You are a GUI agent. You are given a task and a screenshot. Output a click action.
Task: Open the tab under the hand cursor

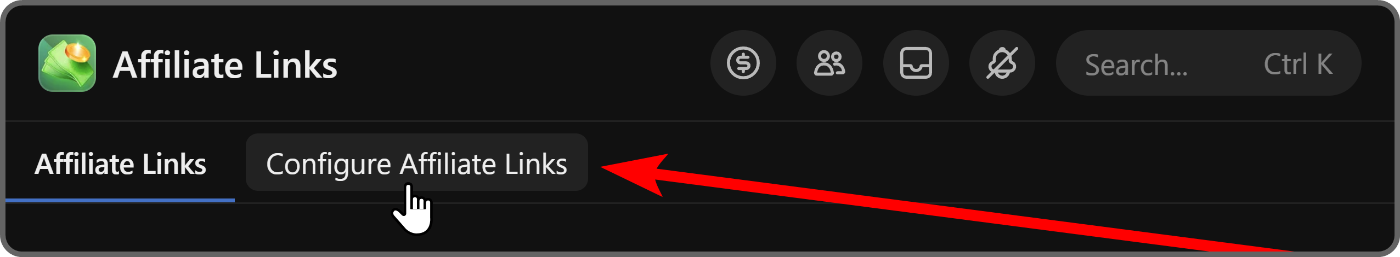(417, 162)
